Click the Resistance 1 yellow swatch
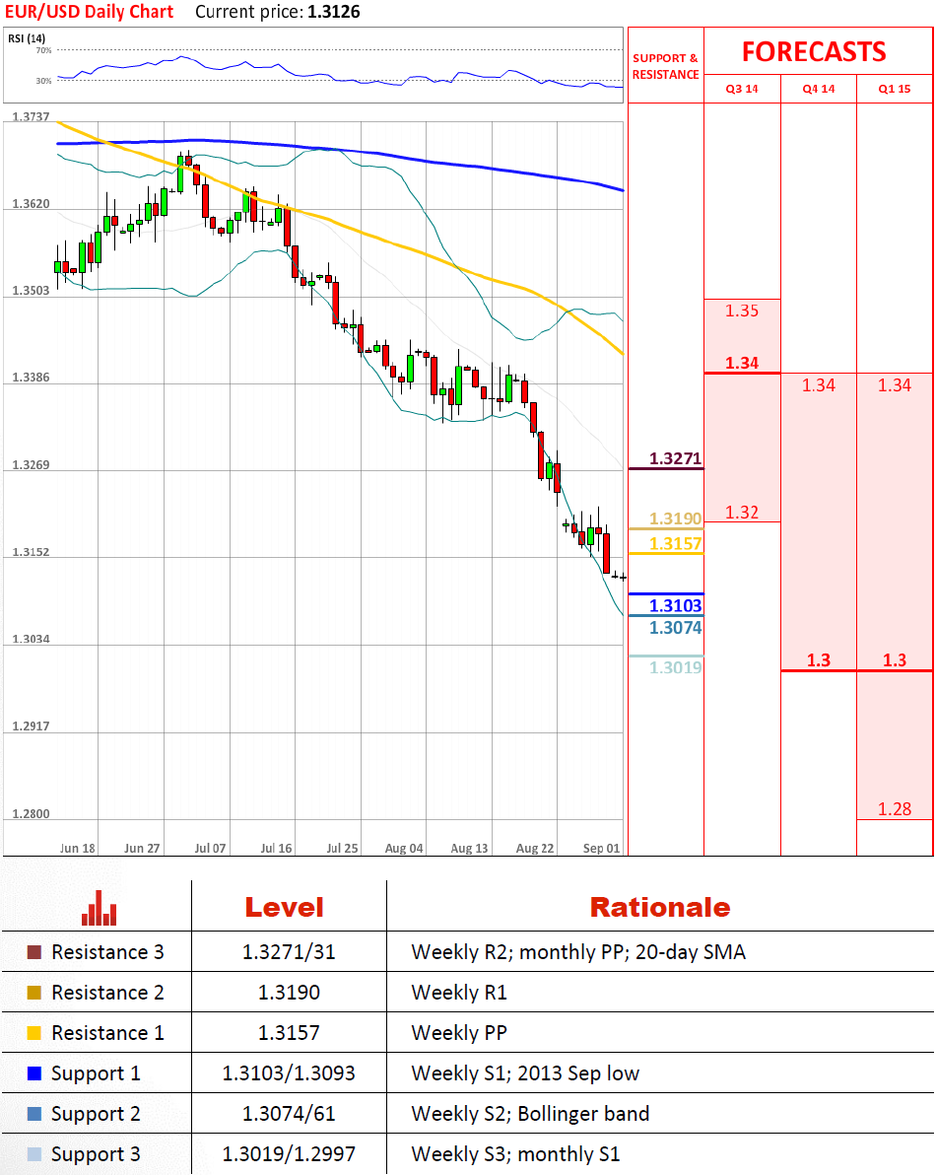The width and height of the screenshot is (936, 1175). click(x=33, y=1033)
